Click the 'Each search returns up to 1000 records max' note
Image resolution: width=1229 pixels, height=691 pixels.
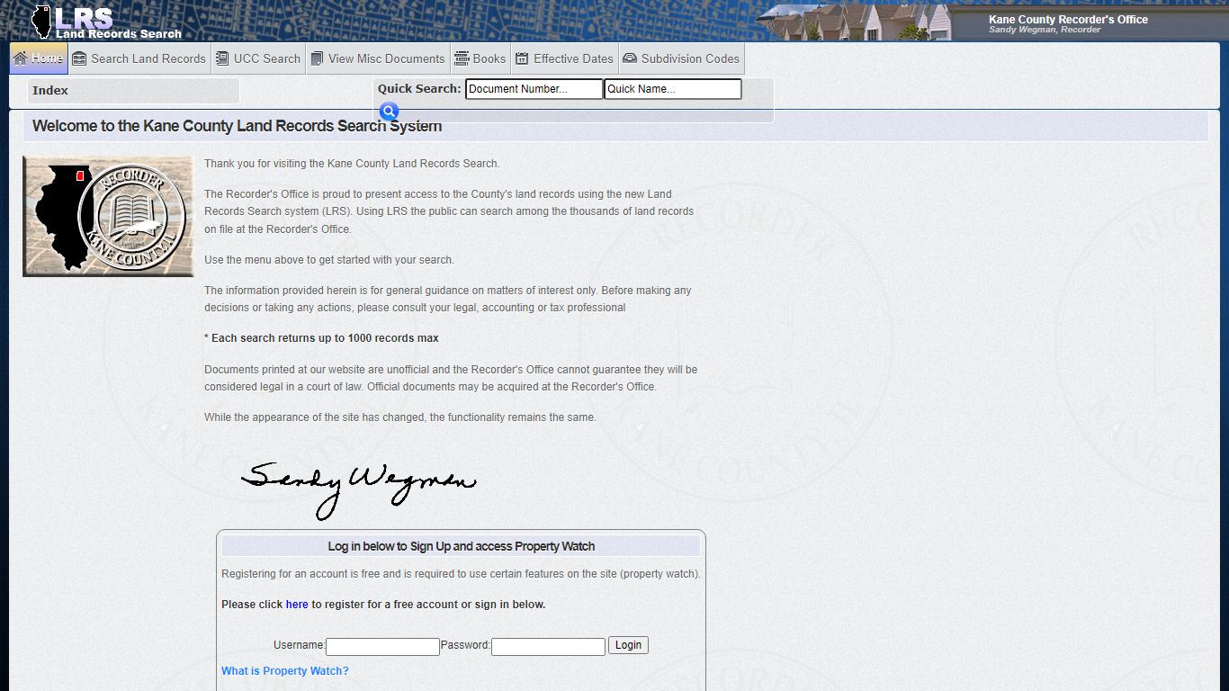coord(321,338)
